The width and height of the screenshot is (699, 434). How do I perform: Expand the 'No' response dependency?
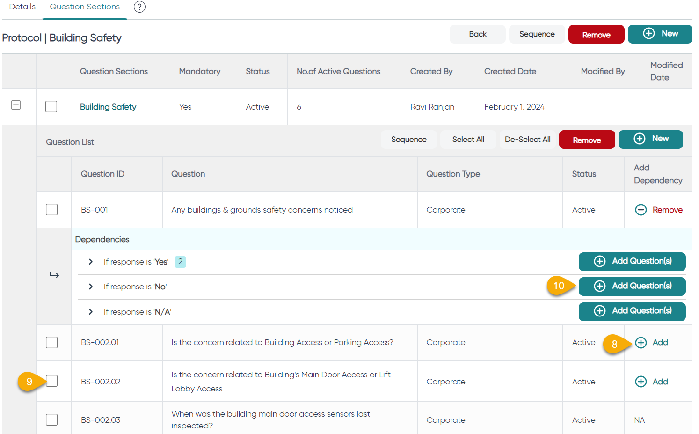[x=91, y=287]
